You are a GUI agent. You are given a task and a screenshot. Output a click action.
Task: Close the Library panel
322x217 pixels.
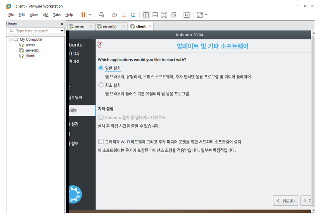point(62,24)
